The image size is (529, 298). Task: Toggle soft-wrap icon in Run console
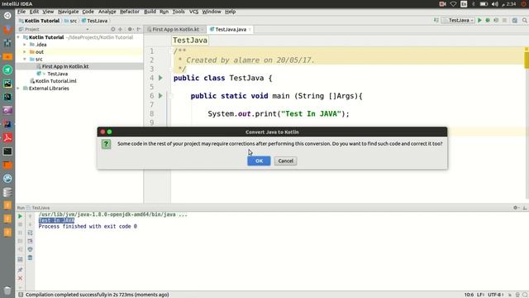tap(30, 233)
